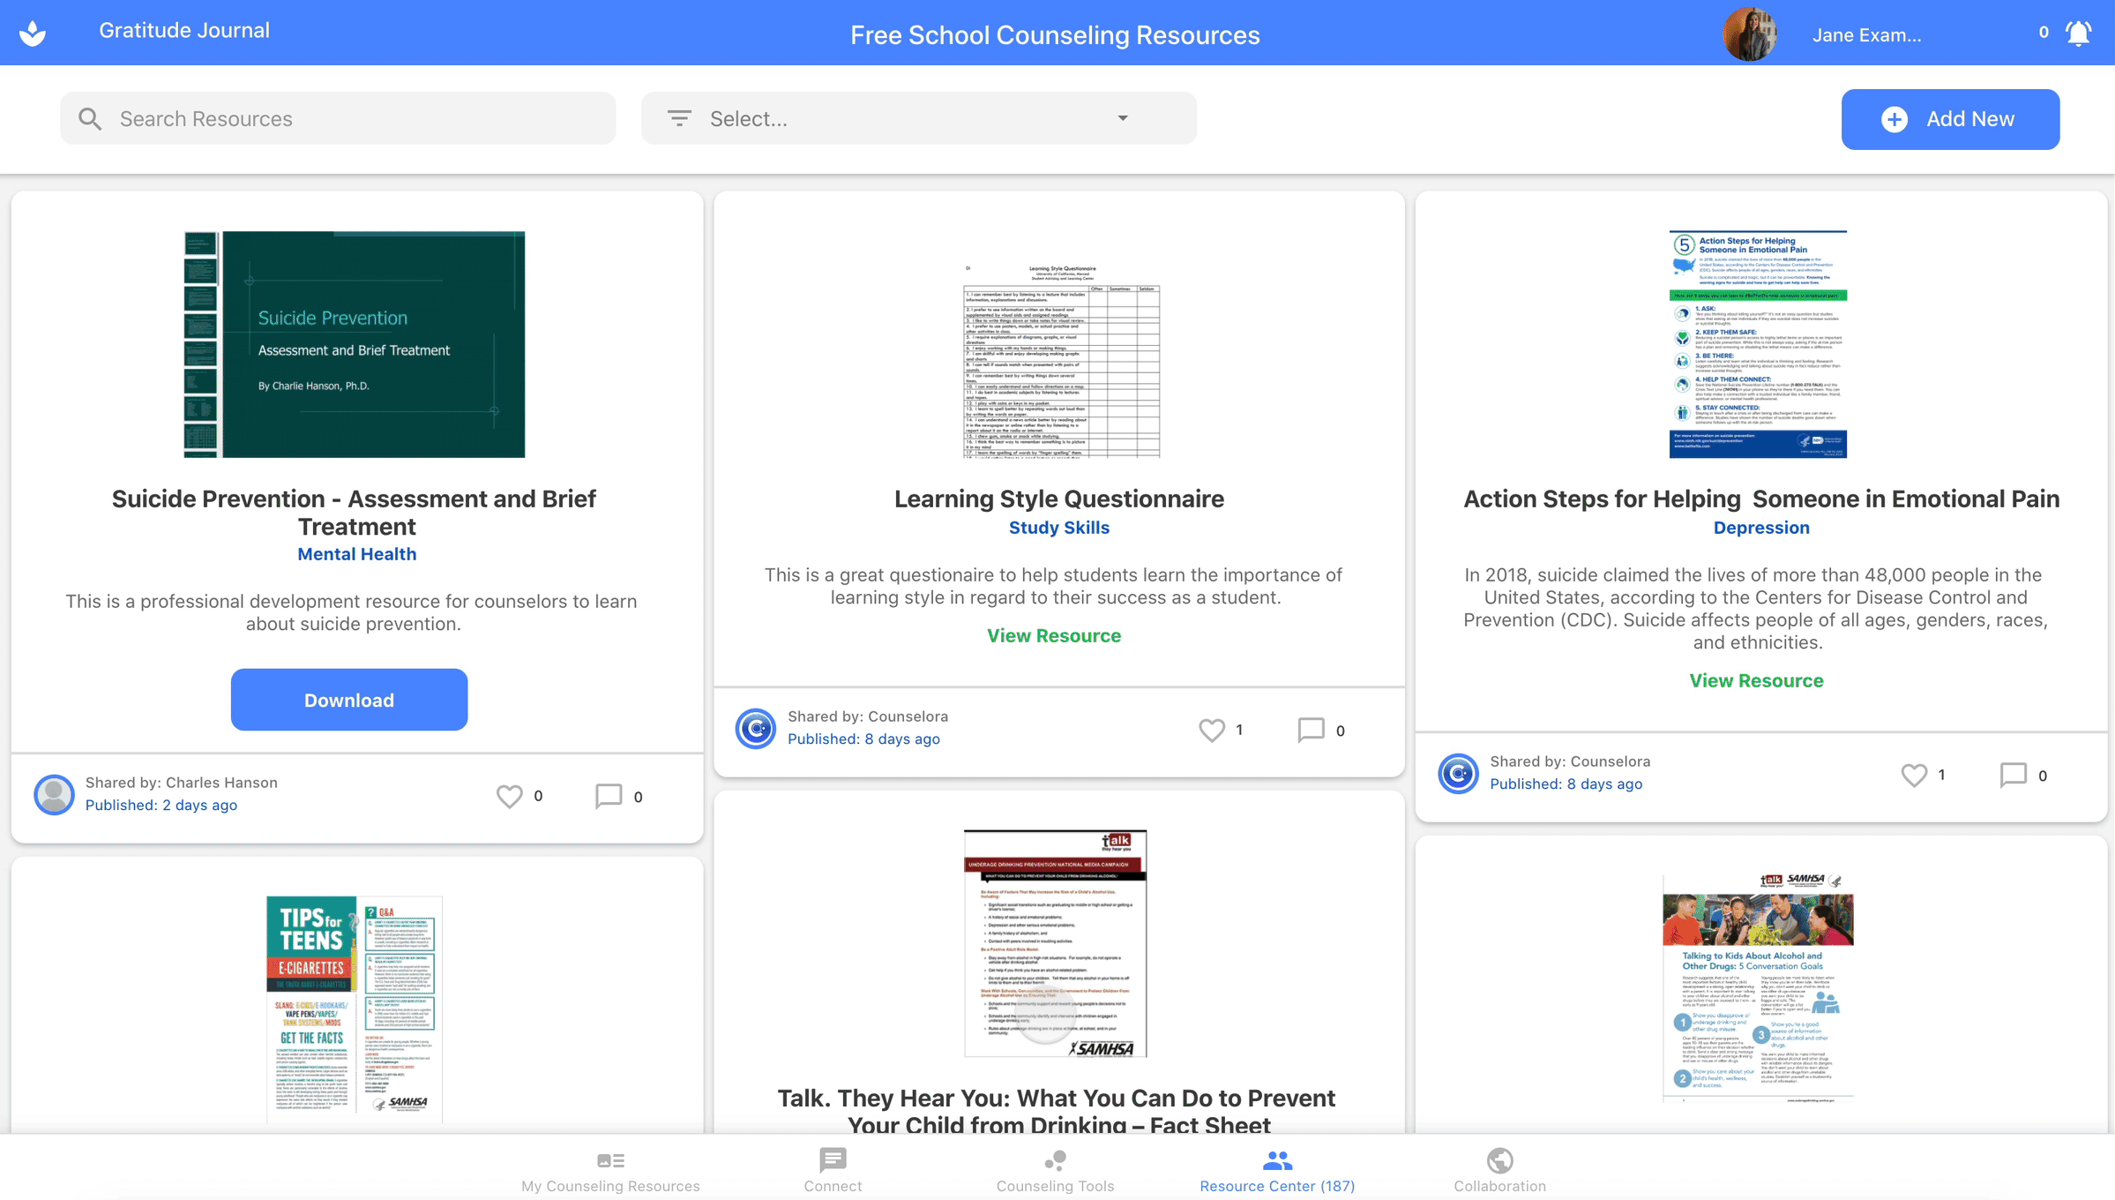Open comments on the Suicide Prevention resource
Image resolution: width=2115 pixels, height=1200 pixels.
point(609,795)
